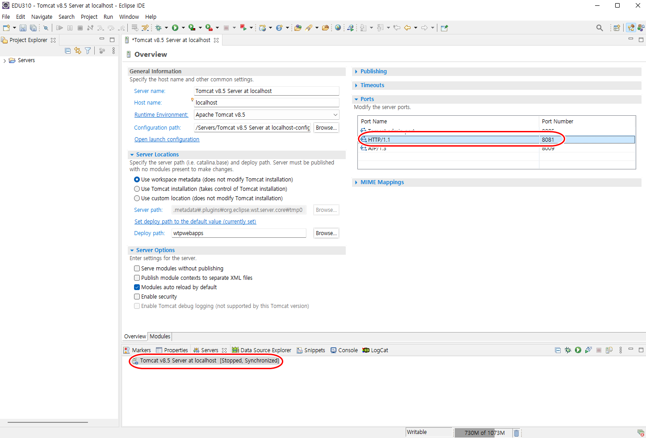Check Publish module contexts to separate XML files
Screen dimensions: 646x438
137,278
